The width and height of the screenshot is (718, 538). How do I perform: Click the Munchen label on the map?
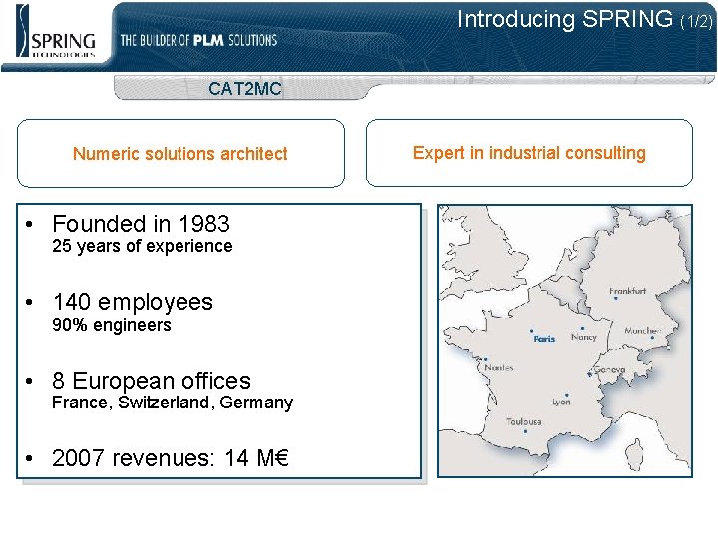[643, 331]
